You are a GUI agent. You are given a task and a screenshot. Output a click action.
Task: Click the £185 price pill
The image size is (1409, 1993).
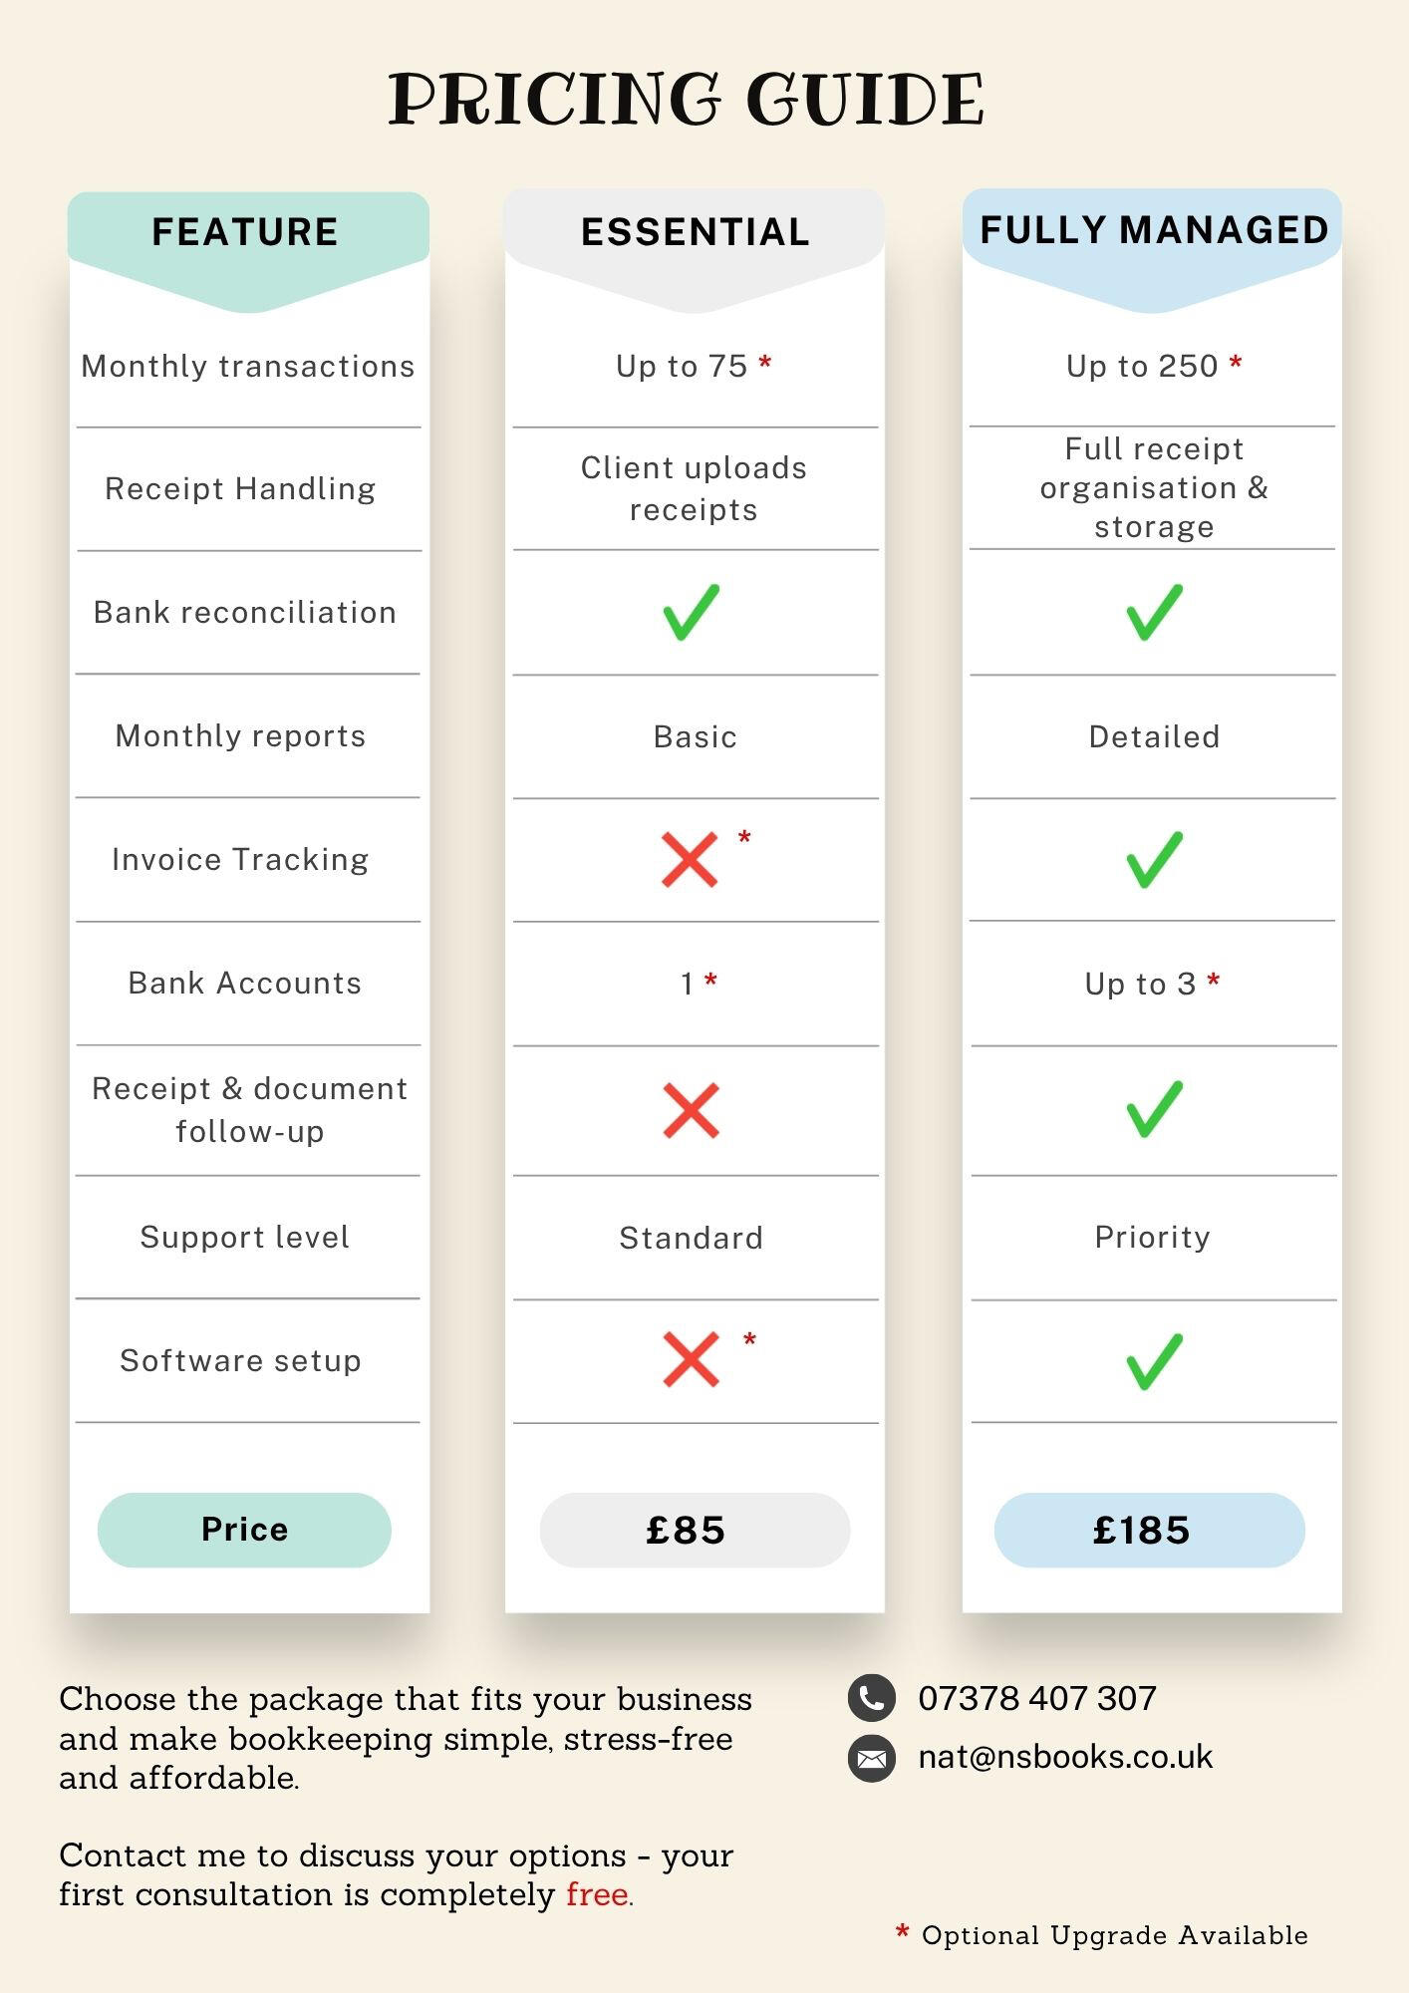click(1149, 1530)
